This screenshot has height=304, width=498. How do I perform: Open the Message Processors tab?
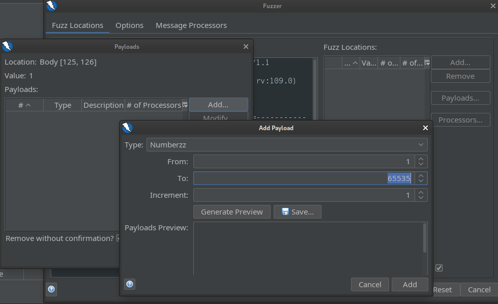[x=191, y=25]
